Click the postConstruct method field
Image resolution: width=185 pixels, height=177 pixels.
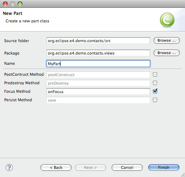(98, 75)
